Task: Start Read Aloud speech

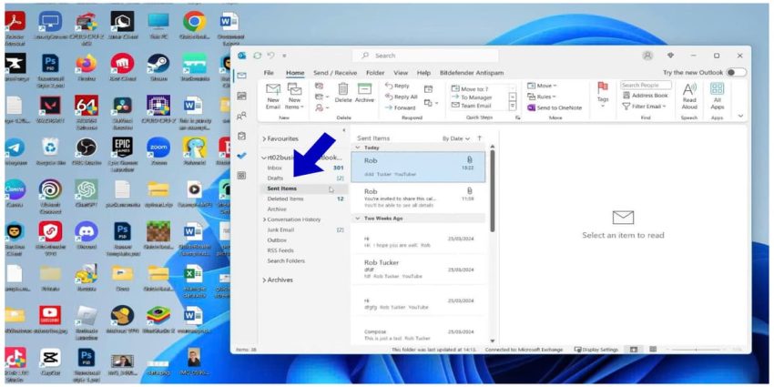Action: (x=689, y=97)
